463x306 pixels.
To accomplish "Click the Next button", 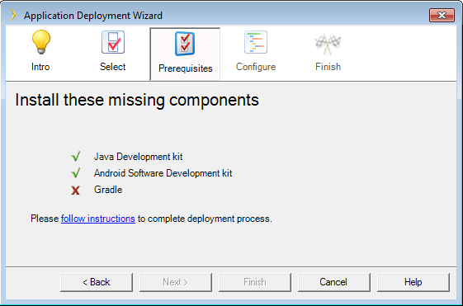I will 176,282.
